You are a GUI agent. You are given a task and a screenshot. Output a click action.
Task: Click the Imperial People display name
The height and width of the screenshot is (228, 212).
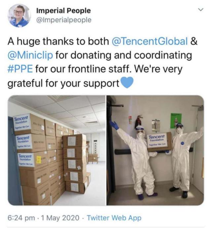[64, 11]
